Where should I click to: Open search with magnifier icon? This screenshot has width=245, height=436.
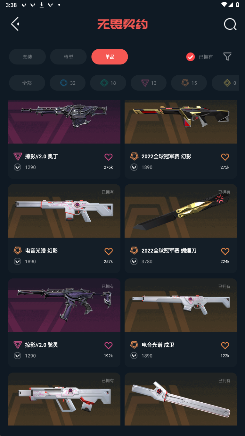coord(230,24)
